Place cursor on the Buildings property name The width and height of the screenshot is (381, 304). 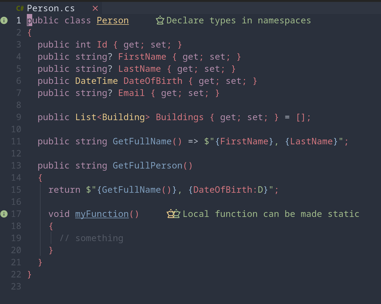[x=179, y=117]
